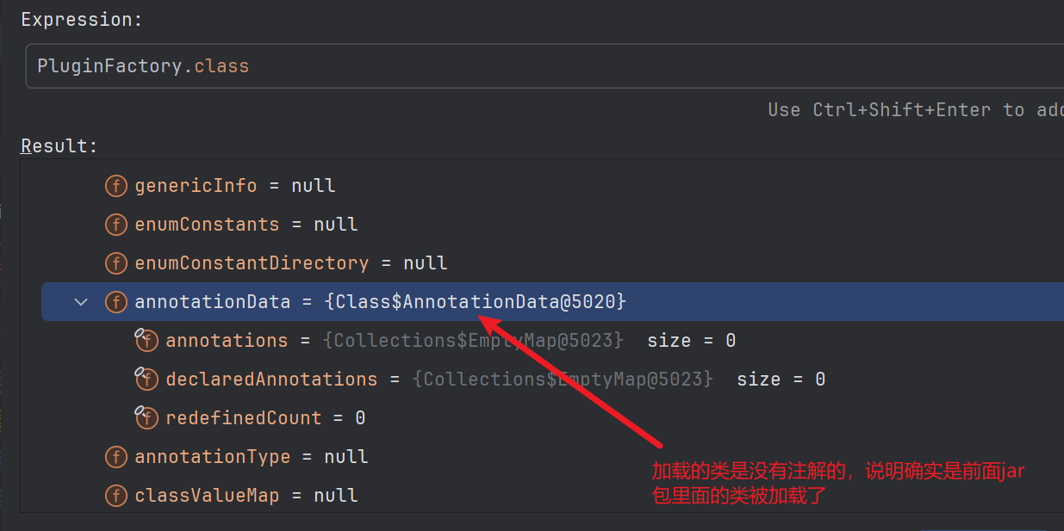Click the genericInfo field icon
The width and height of the screenshot is (1064, 531).
[x=115, y=186]
